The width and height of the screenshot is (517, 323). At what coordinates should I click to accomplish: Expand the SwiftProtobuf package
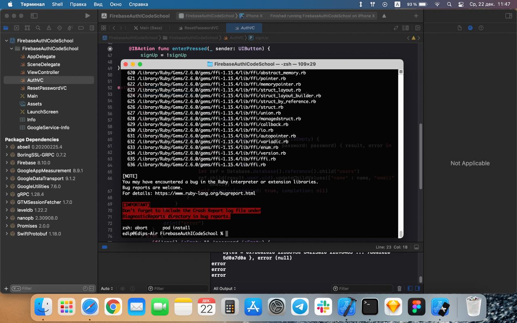point(6,234)
